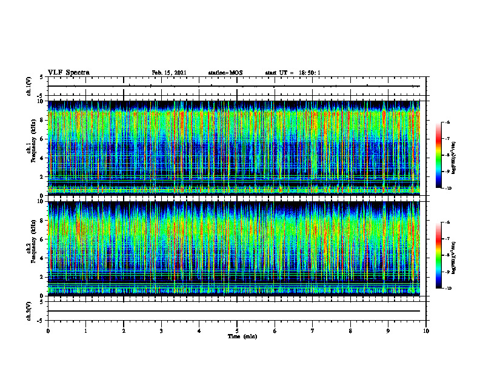Viewport: 480px width, 371px height.
Task: Click the "-6" label on ch.1 color bar
Action: click(447, 122)
